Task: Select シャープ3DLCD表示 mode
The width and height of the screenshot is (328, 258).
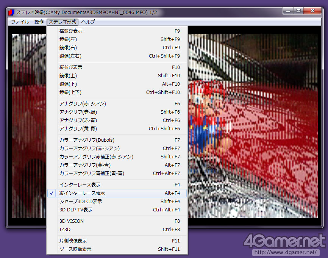Action: 117,202
